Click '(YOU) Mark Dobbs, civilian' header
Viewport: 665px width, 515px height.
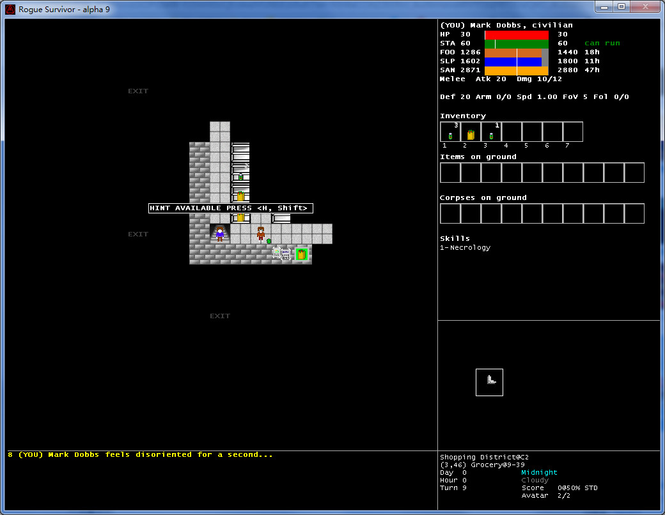point(506,26)
